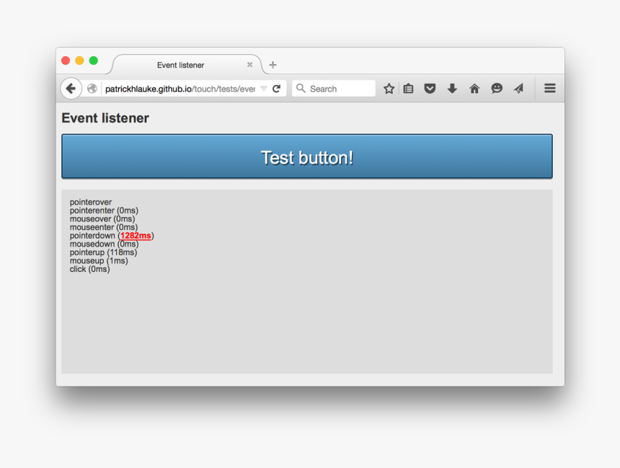Bookmark this page with the star icon
The width and height of the screenshot is (620, 468).
(389, 88)
